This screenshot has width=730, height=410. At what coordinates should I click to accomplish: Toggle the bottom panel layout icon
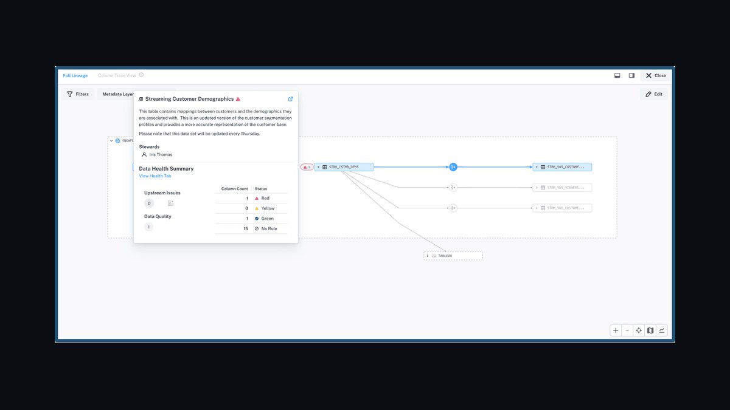617,76
